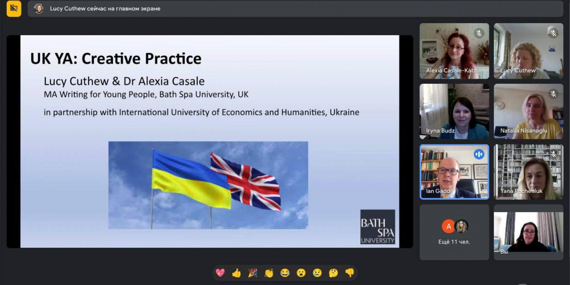Send the surprised face reaction
Image resolution: width=570 pixels, height=285 pixels.
coord(301,273)
